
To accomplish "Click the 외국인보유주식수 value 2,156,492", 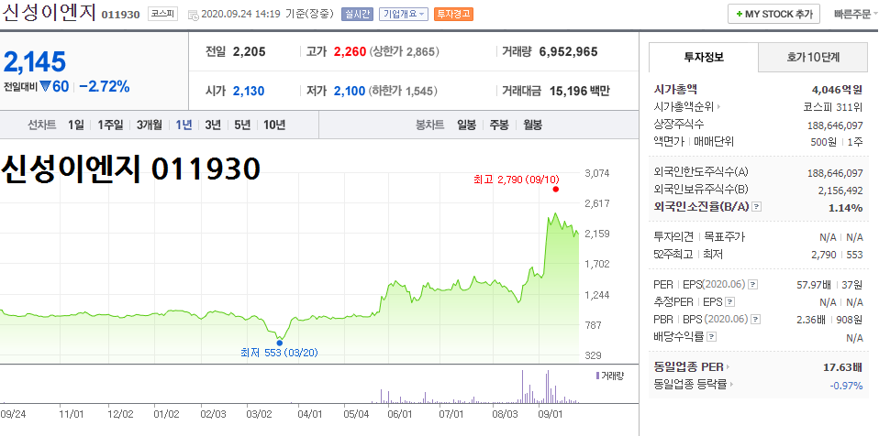I will (840, 191).
